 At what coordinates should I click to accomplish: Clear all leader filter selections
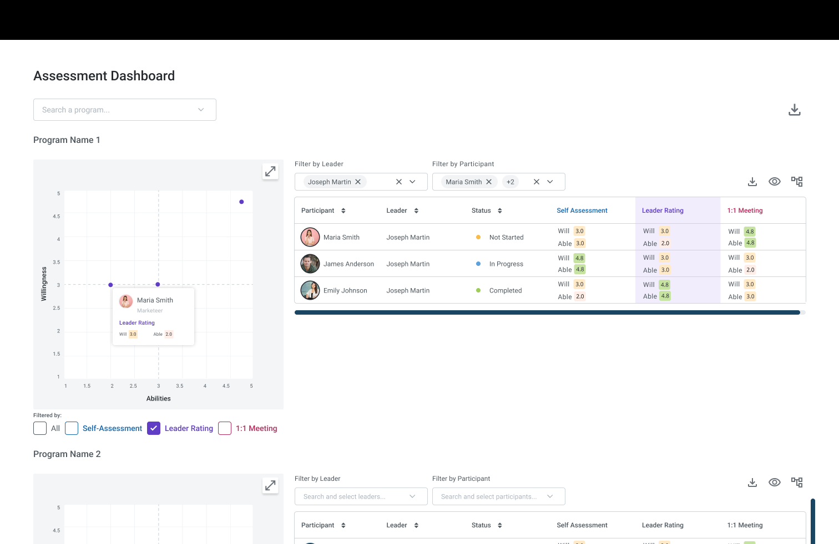coord(399,182)
